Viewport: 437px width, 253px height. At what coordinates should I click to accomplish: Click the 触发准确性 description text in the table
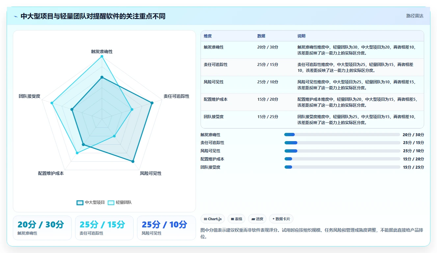click(357, 50)
